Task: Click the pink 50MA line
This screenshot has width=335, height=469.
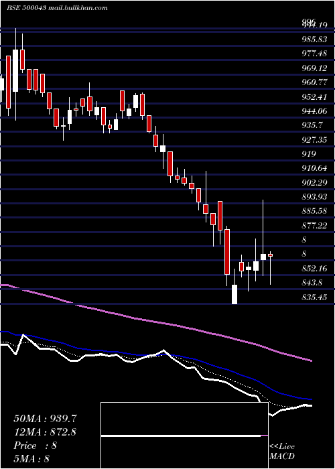Action: tap(155, 322)
